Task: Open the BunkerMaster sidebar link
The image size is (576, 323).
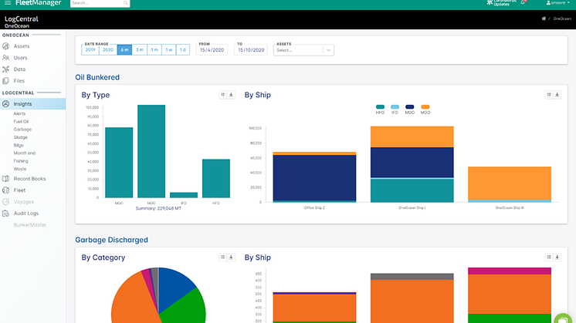Action: (x=30, y=225)
